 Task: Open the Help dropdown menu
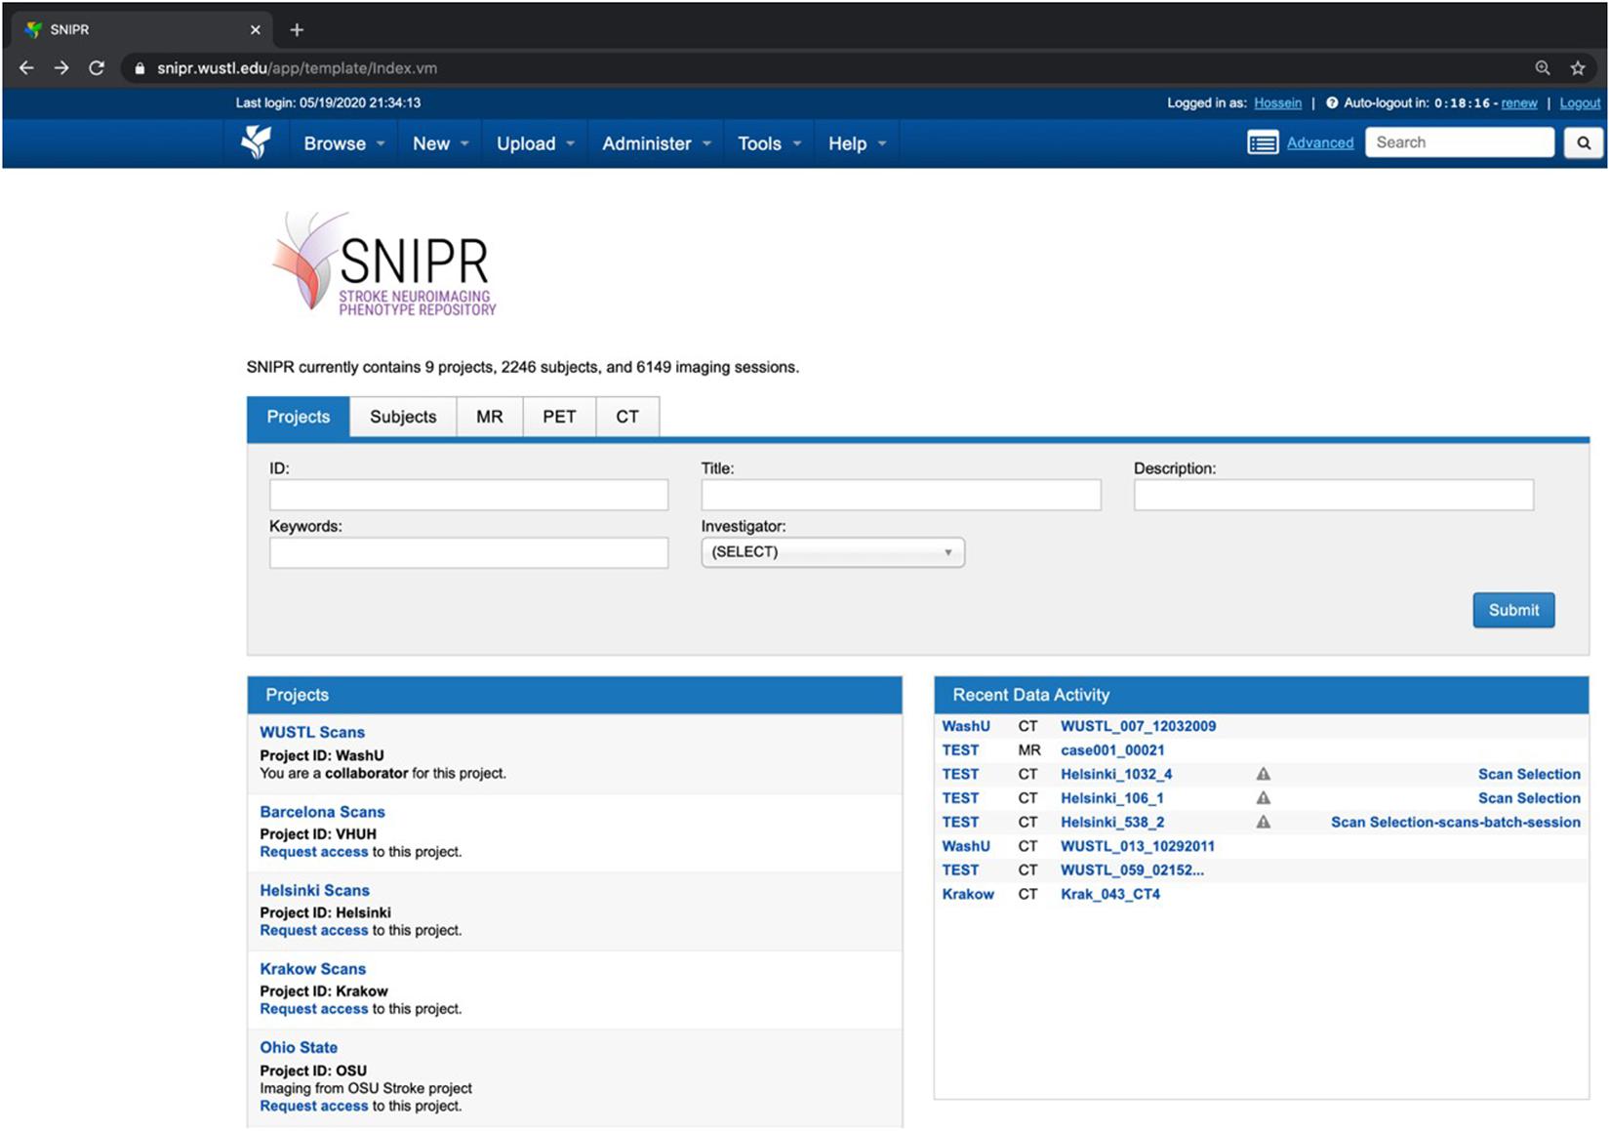click(857, 143)
